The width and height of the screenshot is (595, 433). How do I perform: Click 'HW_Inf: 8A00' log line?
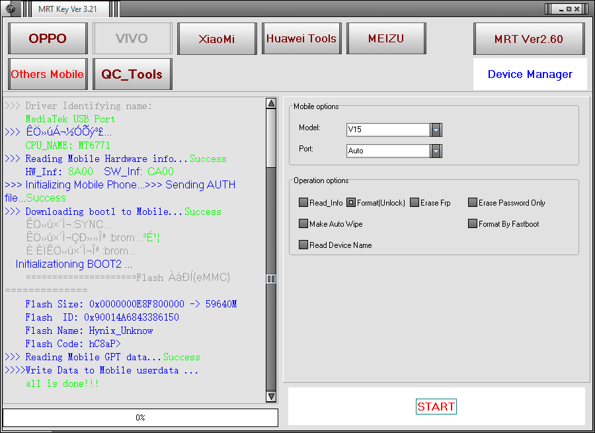59,171
